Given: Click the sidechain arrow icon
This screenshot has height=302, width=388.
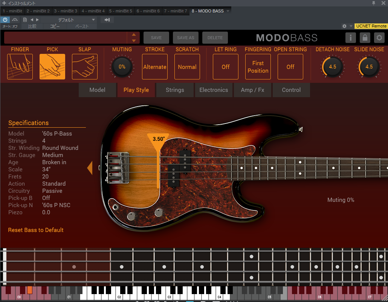Looking at the screenshot, I should click(x=107, y=20).
